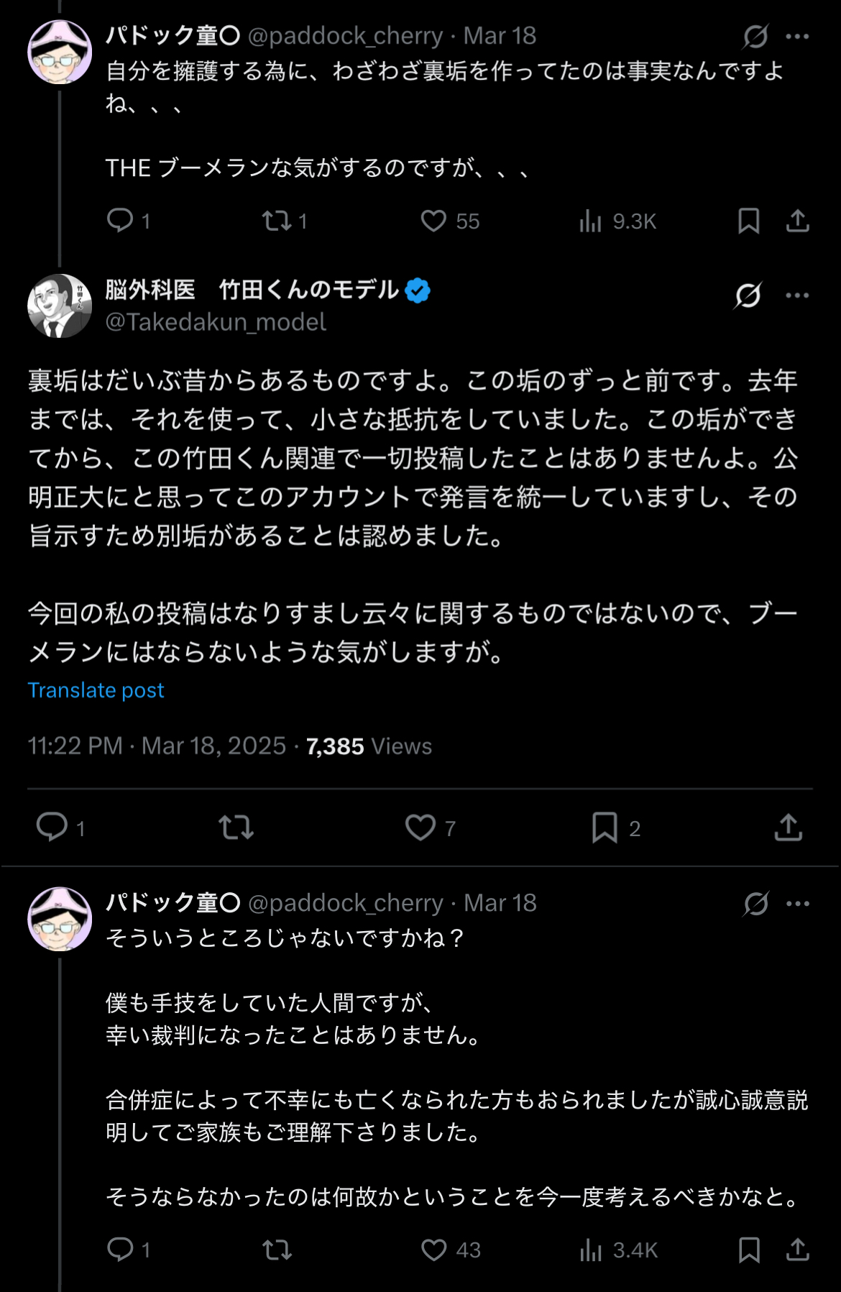Image resolution: width=841 pixels, height=1292 pixels.
Task: Open @Takedakun_model handle link
Action: pyautogui.click(x=216, y=322)
